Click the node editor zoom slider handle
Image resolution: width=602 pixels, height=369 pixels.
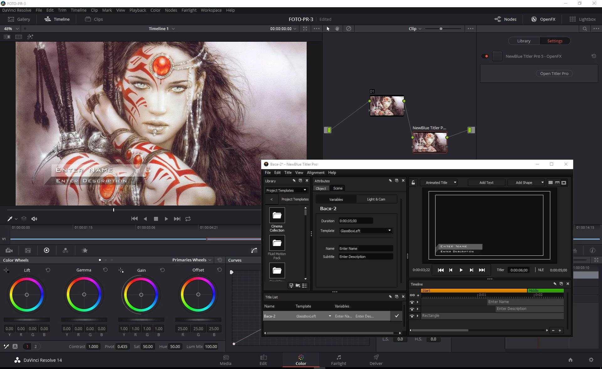(441, 29)
